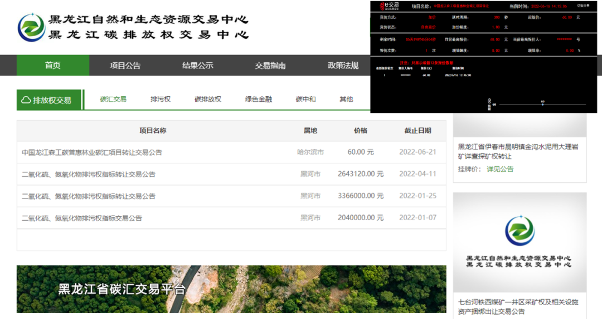Open the 二氧化硫 announcement dated 2022-04-11
Image resolution: width=602 pixels, height=319 pixels.
coord(88,175)
